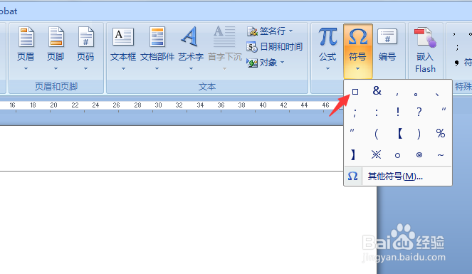Open the 页码 page number menu

pyautogui.click(x=85, y=48)
